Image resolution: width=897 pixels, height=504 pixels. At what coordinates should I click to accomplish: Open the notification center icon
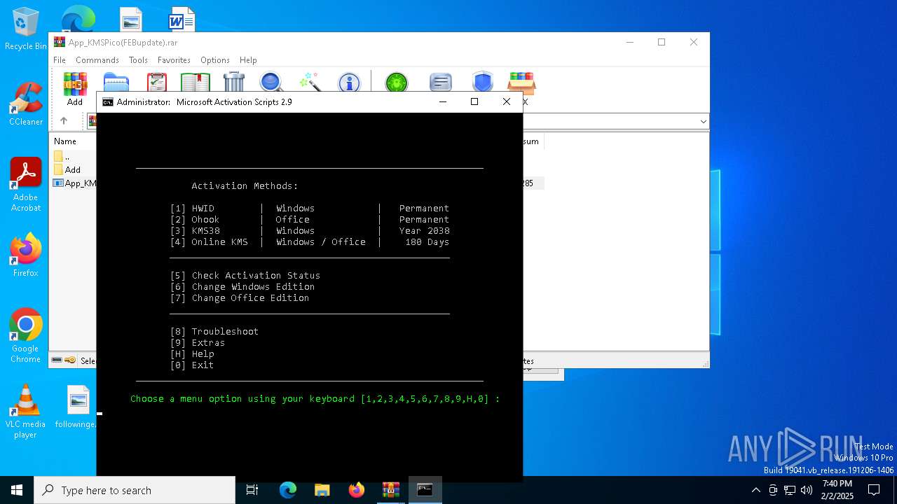[874, 490]
